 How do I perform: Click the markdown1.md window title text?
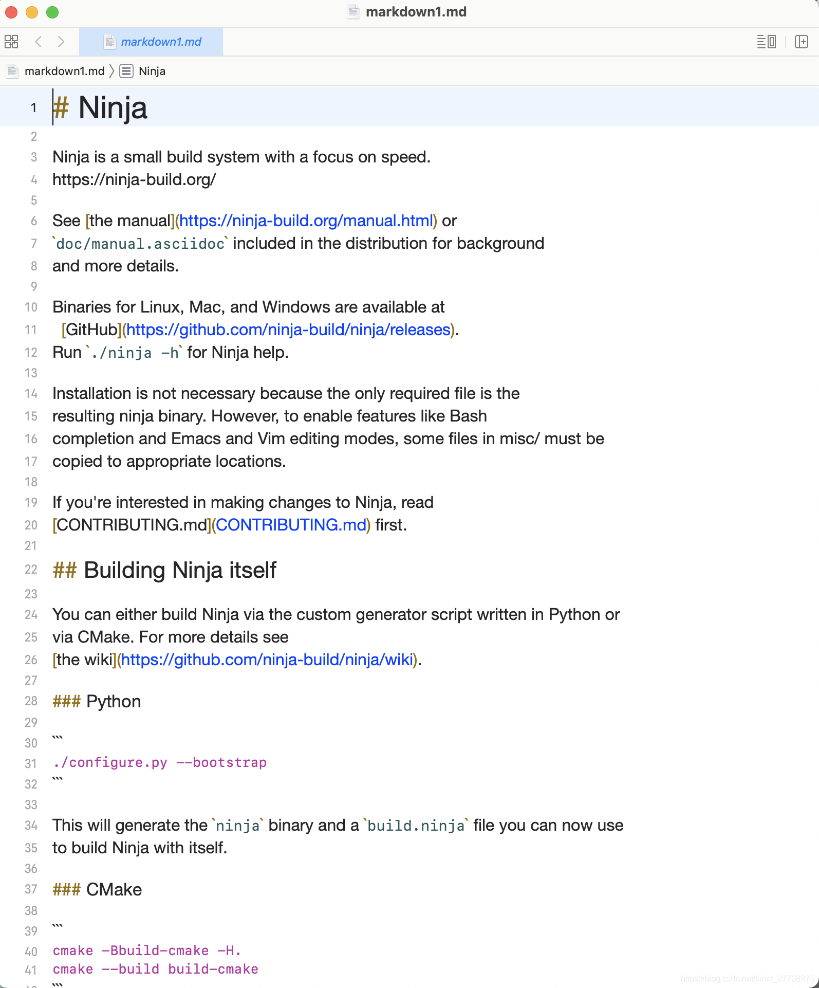click(416, 12)
